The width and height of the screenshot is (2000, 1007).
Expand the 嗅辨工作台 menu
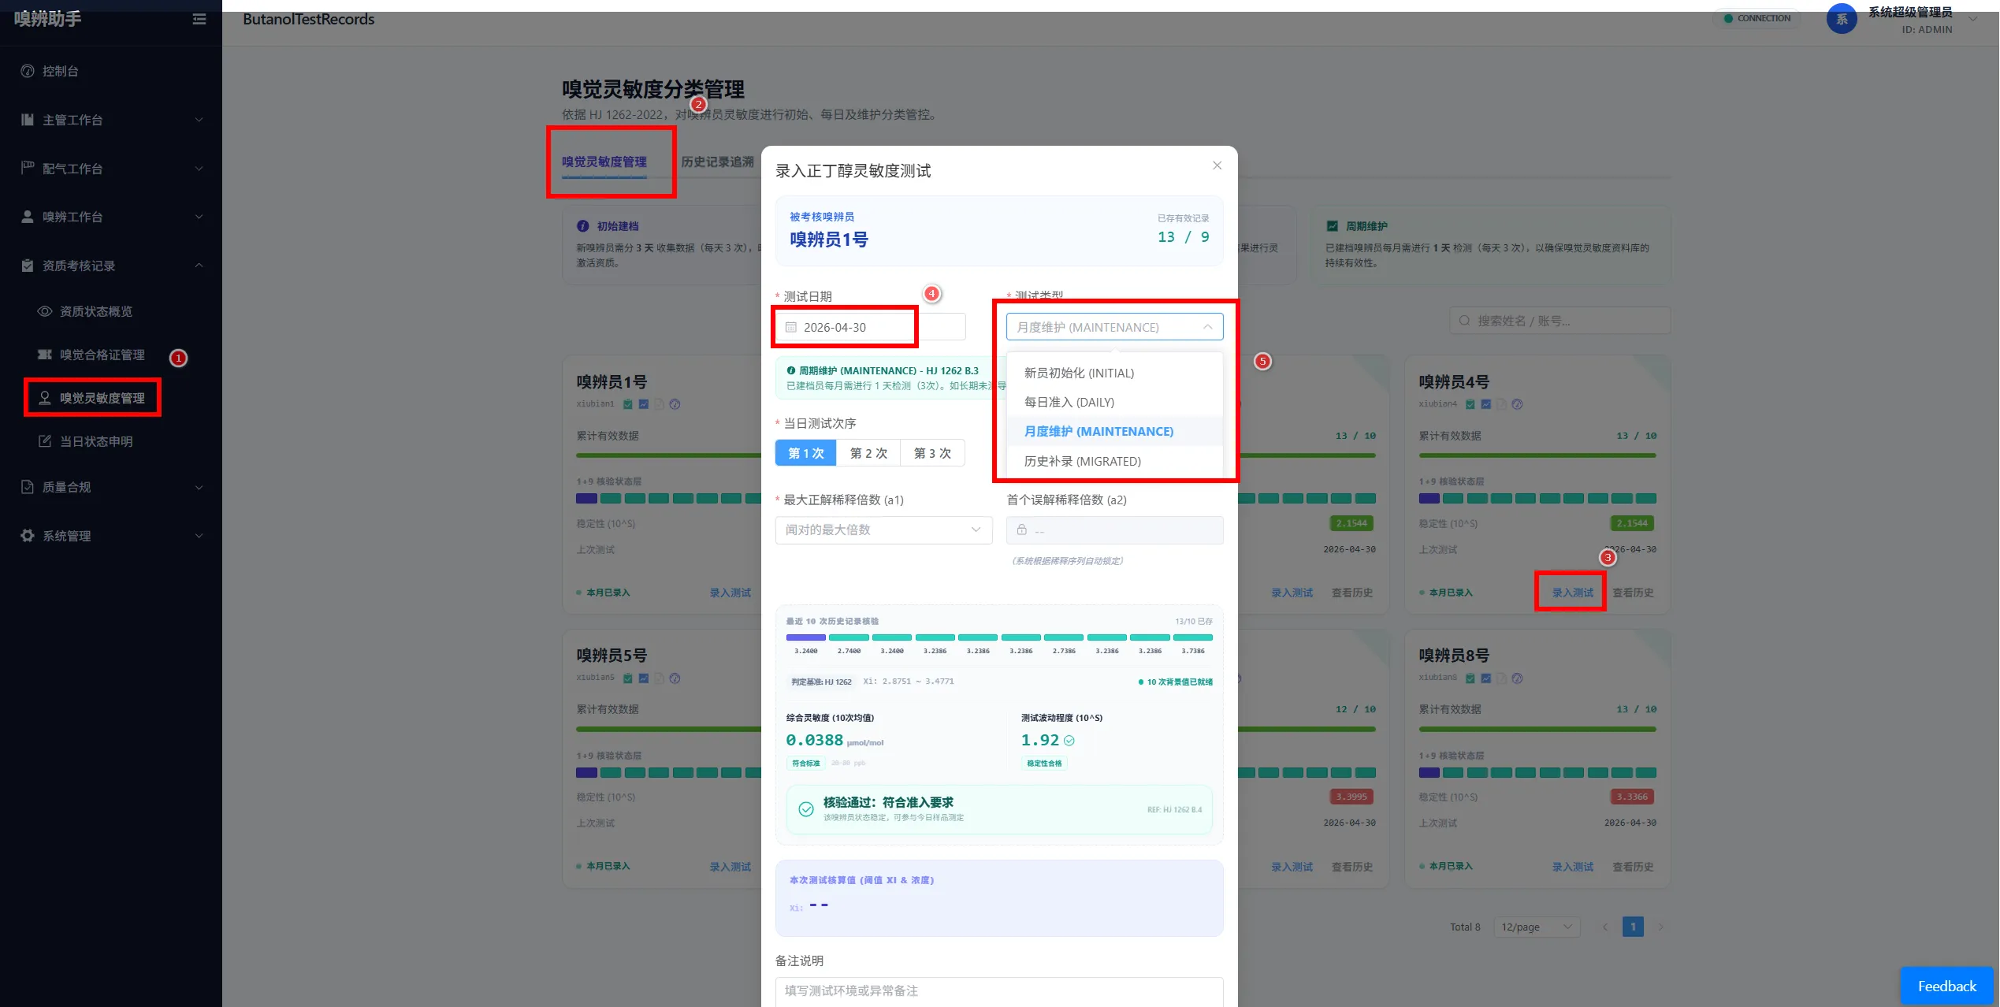110,217
